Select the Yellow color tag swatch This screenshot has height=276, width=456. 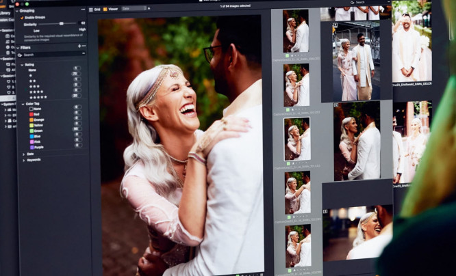coord(31,126)
